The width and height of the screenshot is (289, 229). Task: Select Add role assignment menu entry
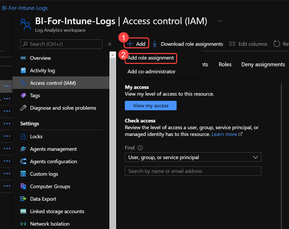pyautogui.click(x=151, y=58)
